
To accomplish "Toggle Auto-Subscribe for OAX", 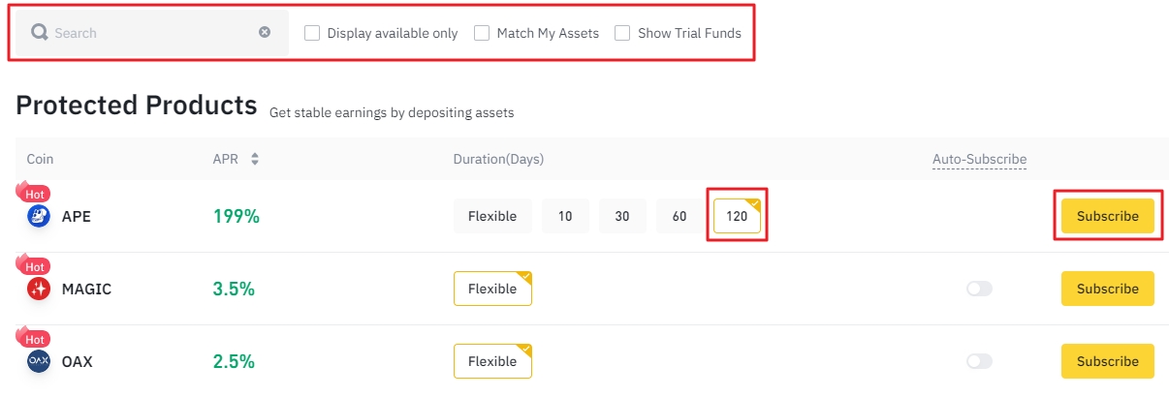I will [979, 361].
